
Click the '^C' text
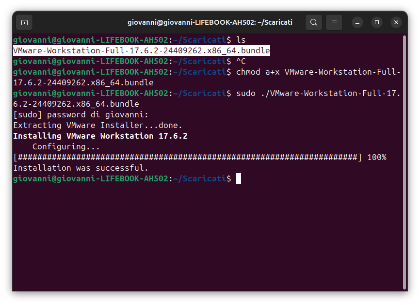click(x=241, y=61)
